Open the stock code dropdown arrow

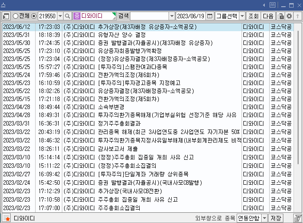(61, 16)
